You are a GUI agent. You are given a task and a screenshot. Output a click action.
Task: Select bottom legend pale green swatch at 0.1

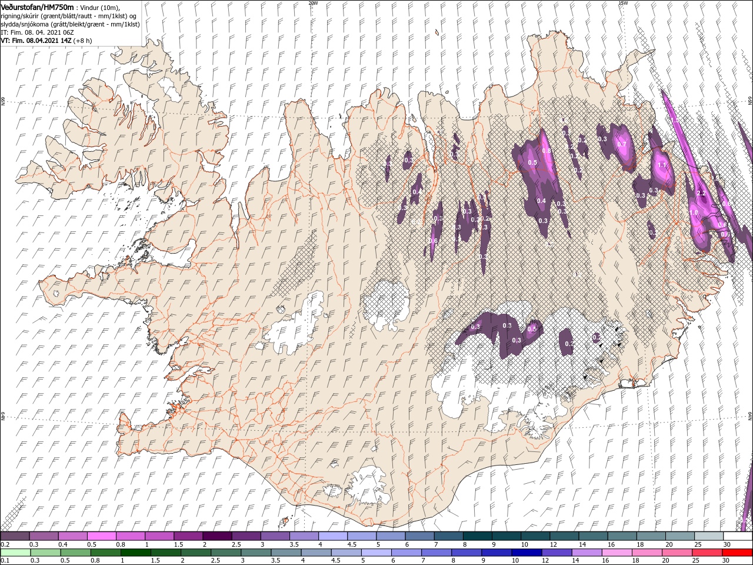click(x=15, y=553)
